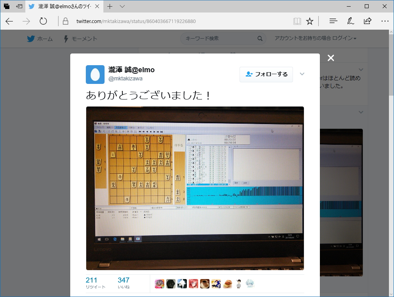
Task: Click the フォローする button
Action: pos(266,74)
